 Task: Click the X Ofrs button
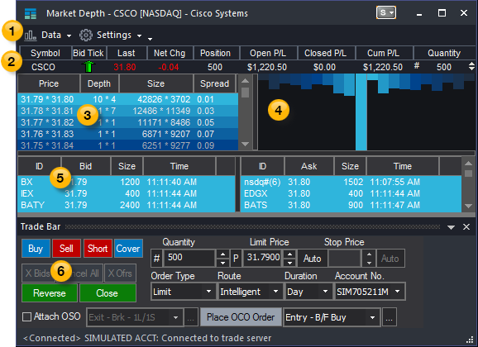(x=120, y=273)
